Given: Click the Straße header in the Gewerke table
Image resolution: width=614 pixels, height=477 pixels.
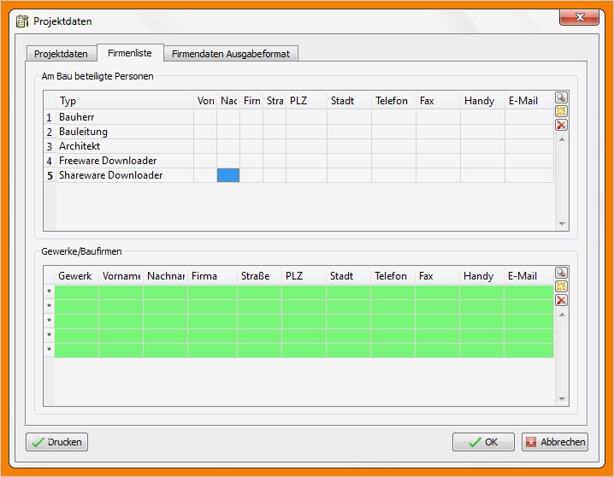Looking at the screenshot, I should pyautogui.click(x=259, y=276).
